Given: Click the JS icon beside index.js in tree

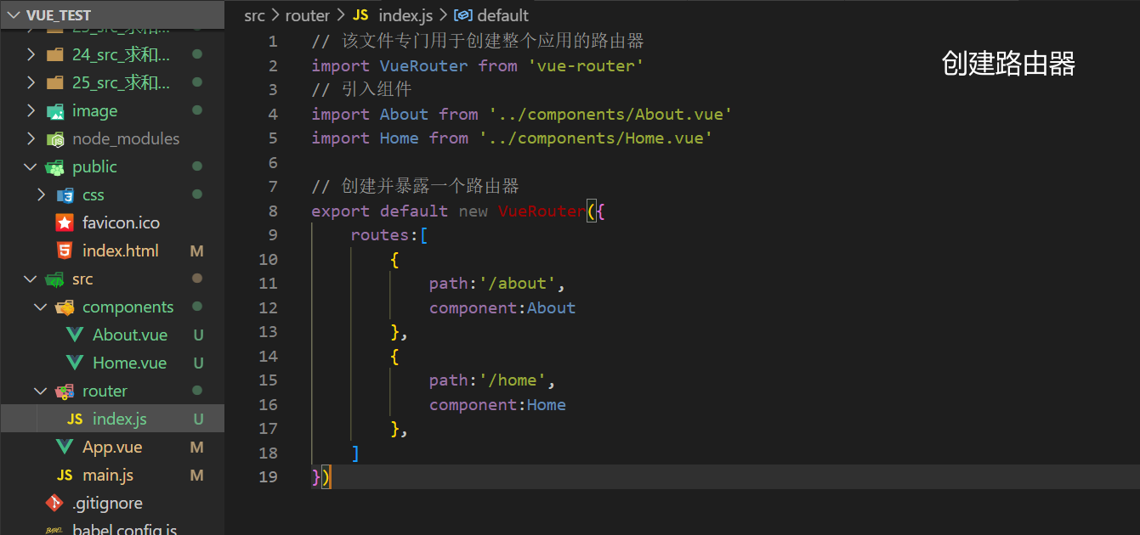Looking at the screenshot, I should 75,419.
